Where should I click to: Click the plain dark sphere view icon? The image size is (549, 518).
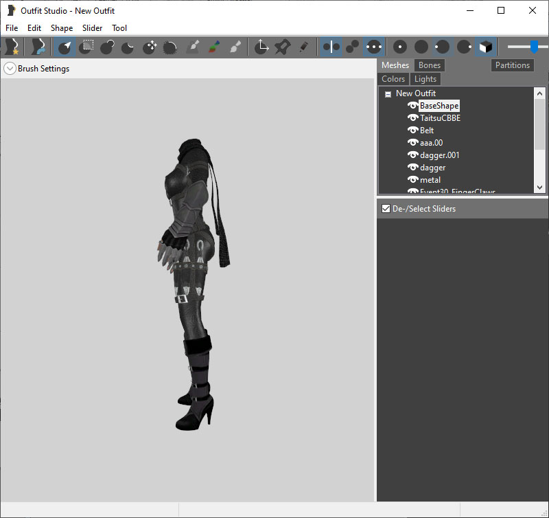(421, 47)
